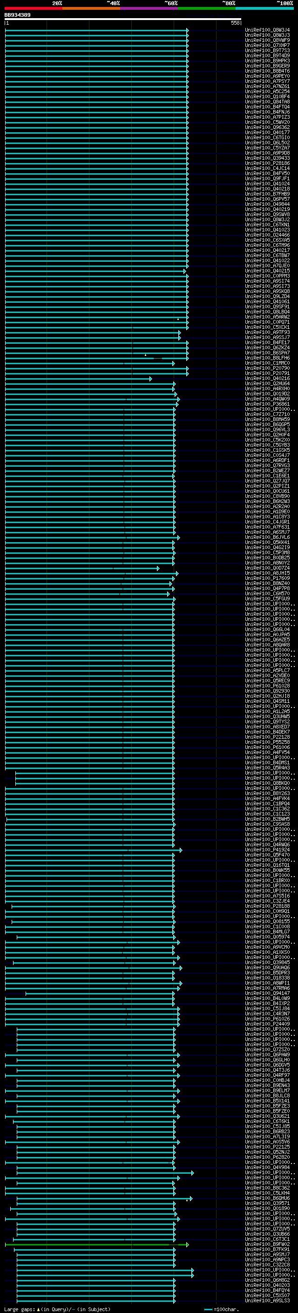Click label UniRef100_P55258
Screen dimensions: 298x1313
coord(267,742)
